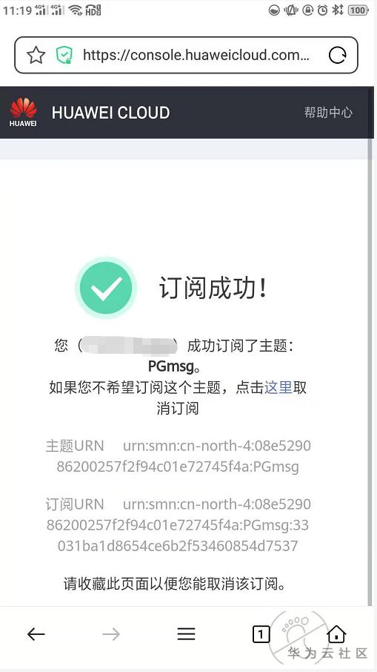Open the browser hamburger menu
Viewport: 377px width, 672px height.
(x=186, y=634)
